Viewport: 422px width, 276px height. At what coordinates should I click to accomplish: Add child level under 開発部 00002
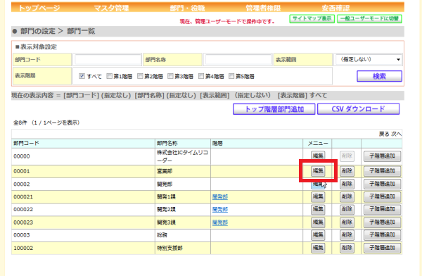(x=382, y=184)
